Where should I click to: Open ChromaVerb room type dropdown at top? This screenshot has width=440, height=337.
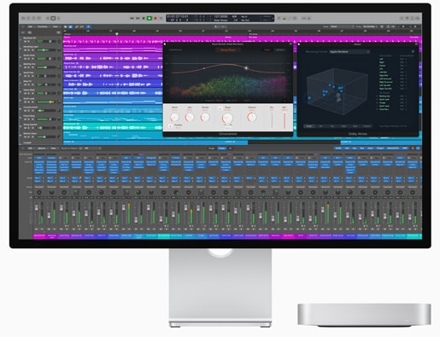click(x=228, y=50)
